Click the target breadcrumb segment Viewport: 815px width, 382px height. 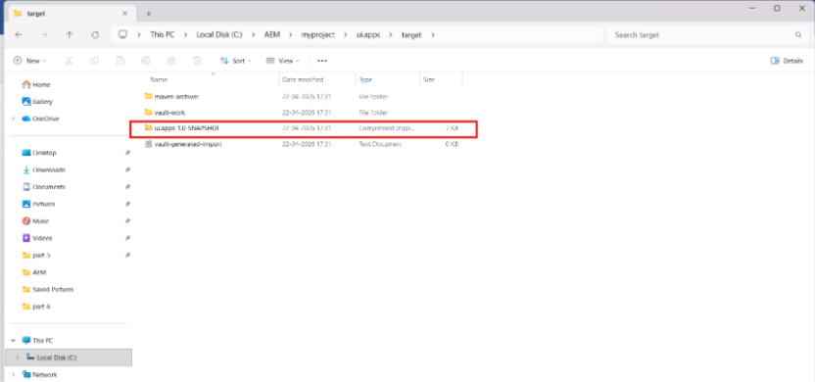pos(411,35)
